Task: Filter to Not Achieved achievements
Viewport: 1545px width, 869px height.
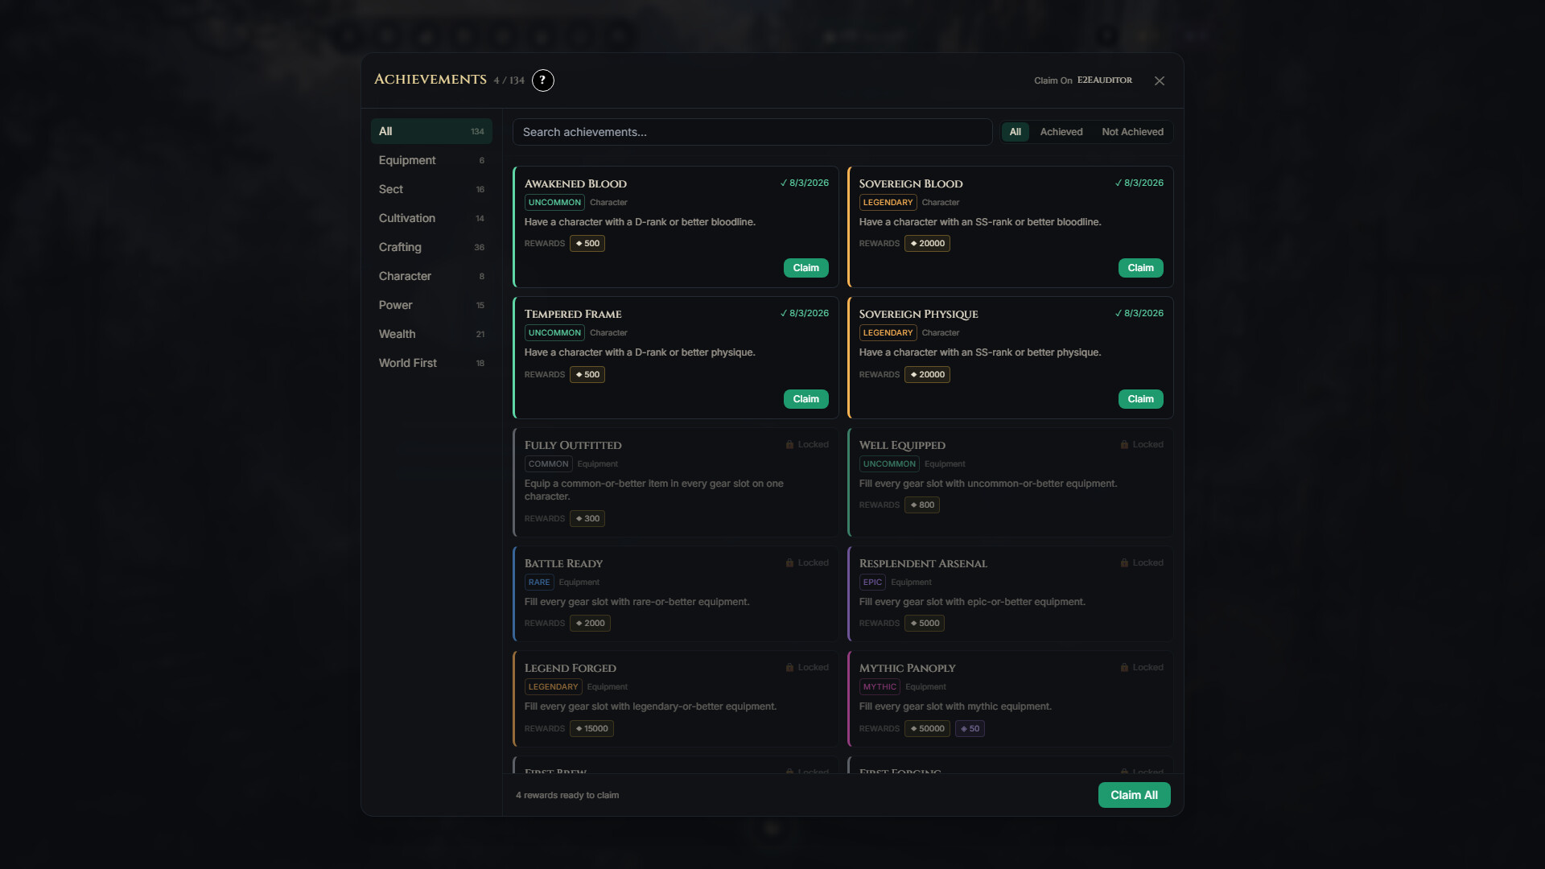Action: [x=1132, y=132]
